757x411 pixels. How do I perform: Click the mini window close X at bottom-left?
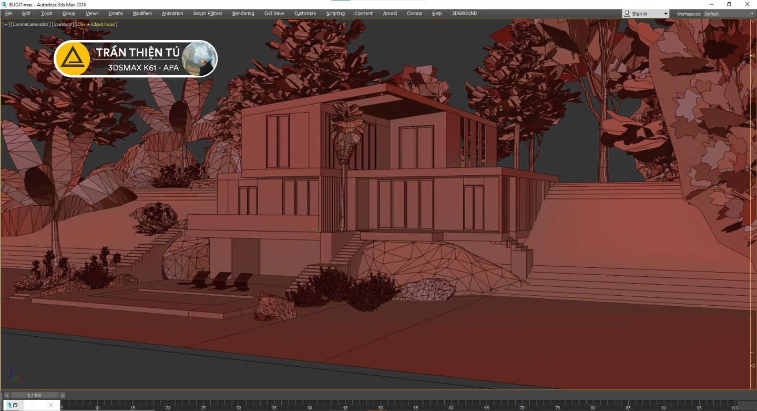(x=51, y=405)
